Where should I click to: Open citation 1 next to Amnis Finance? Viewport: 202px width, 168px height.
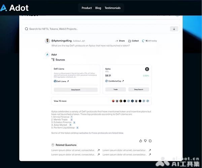tap(71, 117)
